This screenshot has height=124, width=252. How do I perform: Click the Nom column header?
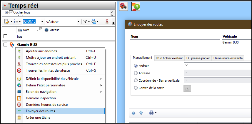[x=26, y=30]
